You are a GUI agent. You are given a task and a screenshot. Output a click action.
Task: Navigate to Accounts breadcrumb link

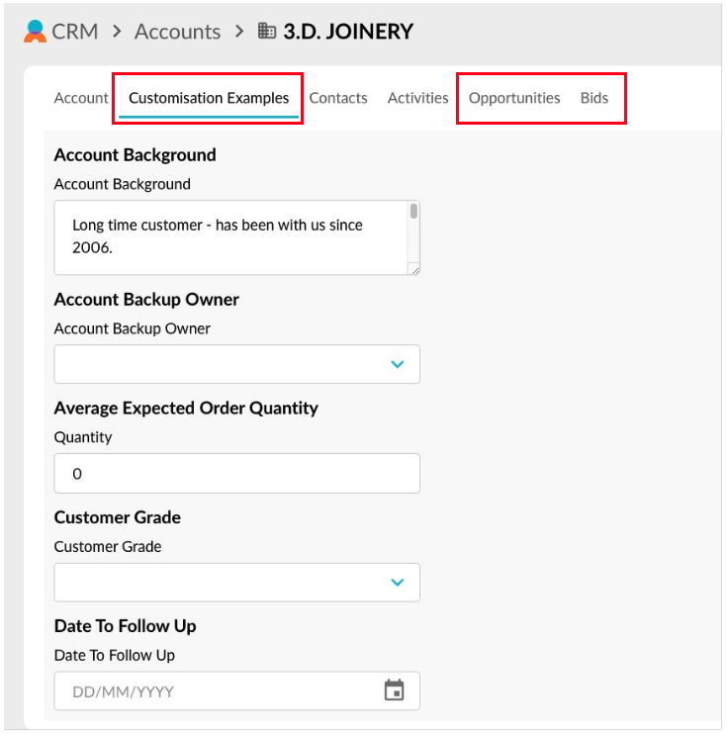177,31
